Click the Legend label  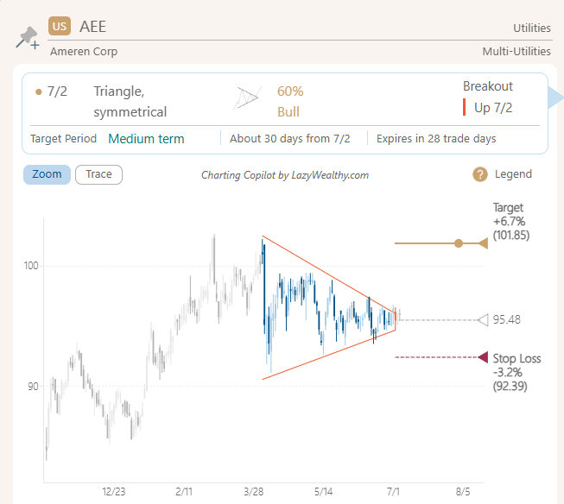click(x=513, y=174)
